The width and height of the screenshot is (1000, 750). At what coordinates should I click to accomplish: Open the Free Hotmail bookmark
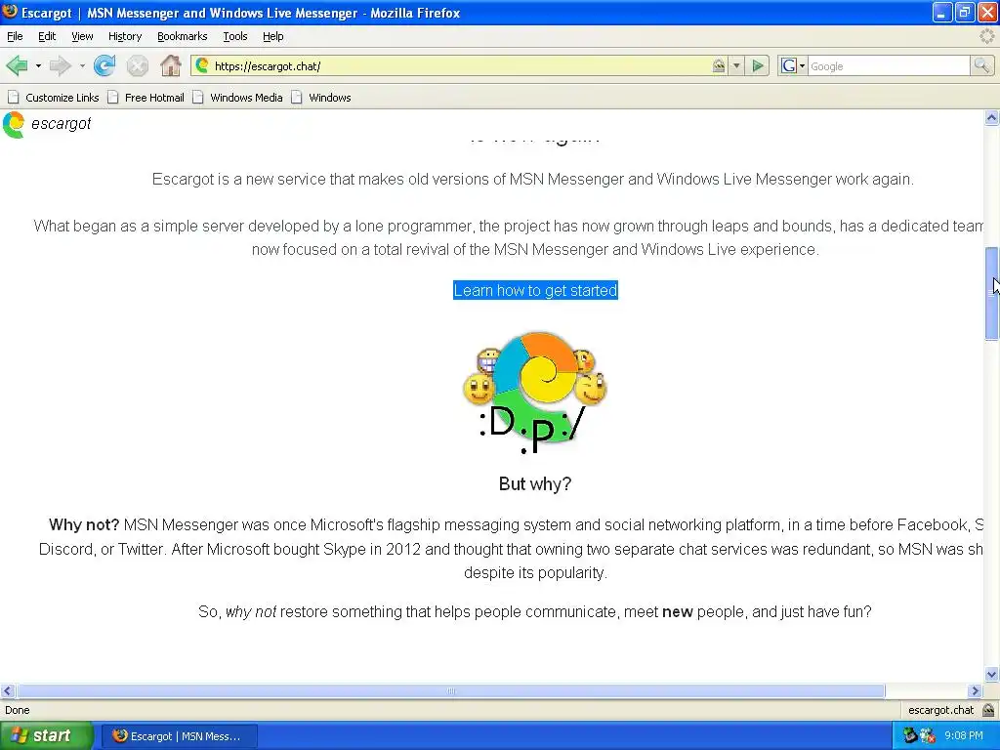pyautogui.click(x=146, y=98)
